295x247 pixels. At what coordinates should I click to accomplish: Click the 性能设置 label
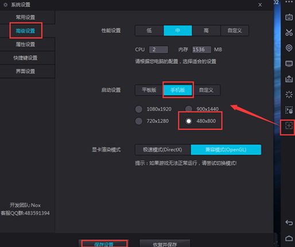(x=111, y=30)
